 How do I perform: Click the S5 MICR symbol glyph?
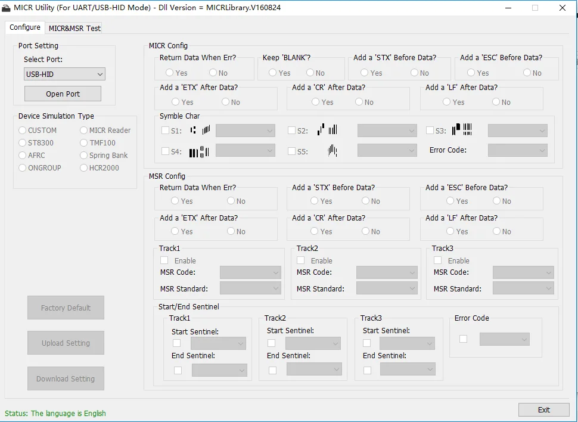coord(332,151)
